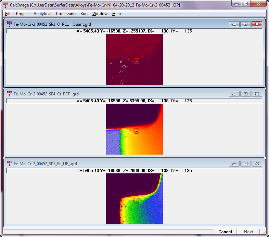Open the Analytical menu
269x237 pixels.
tap(42, 14)
